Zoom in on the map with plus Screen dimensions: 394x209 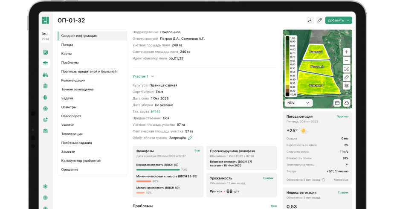[346, 52]
